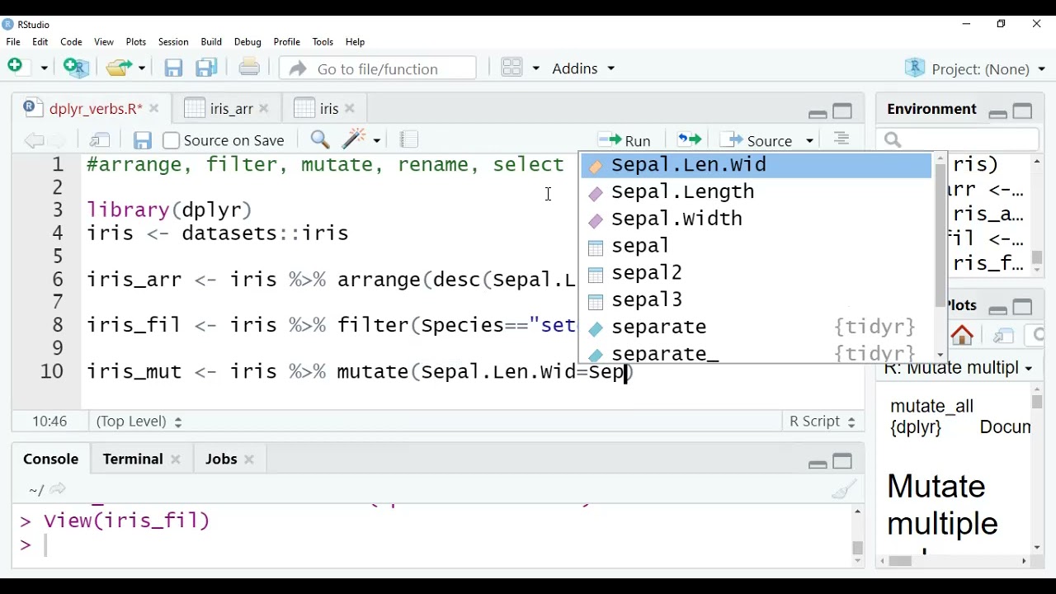Choose sepal2 from the completion list

pyautogui.click(x=756, y=273)
